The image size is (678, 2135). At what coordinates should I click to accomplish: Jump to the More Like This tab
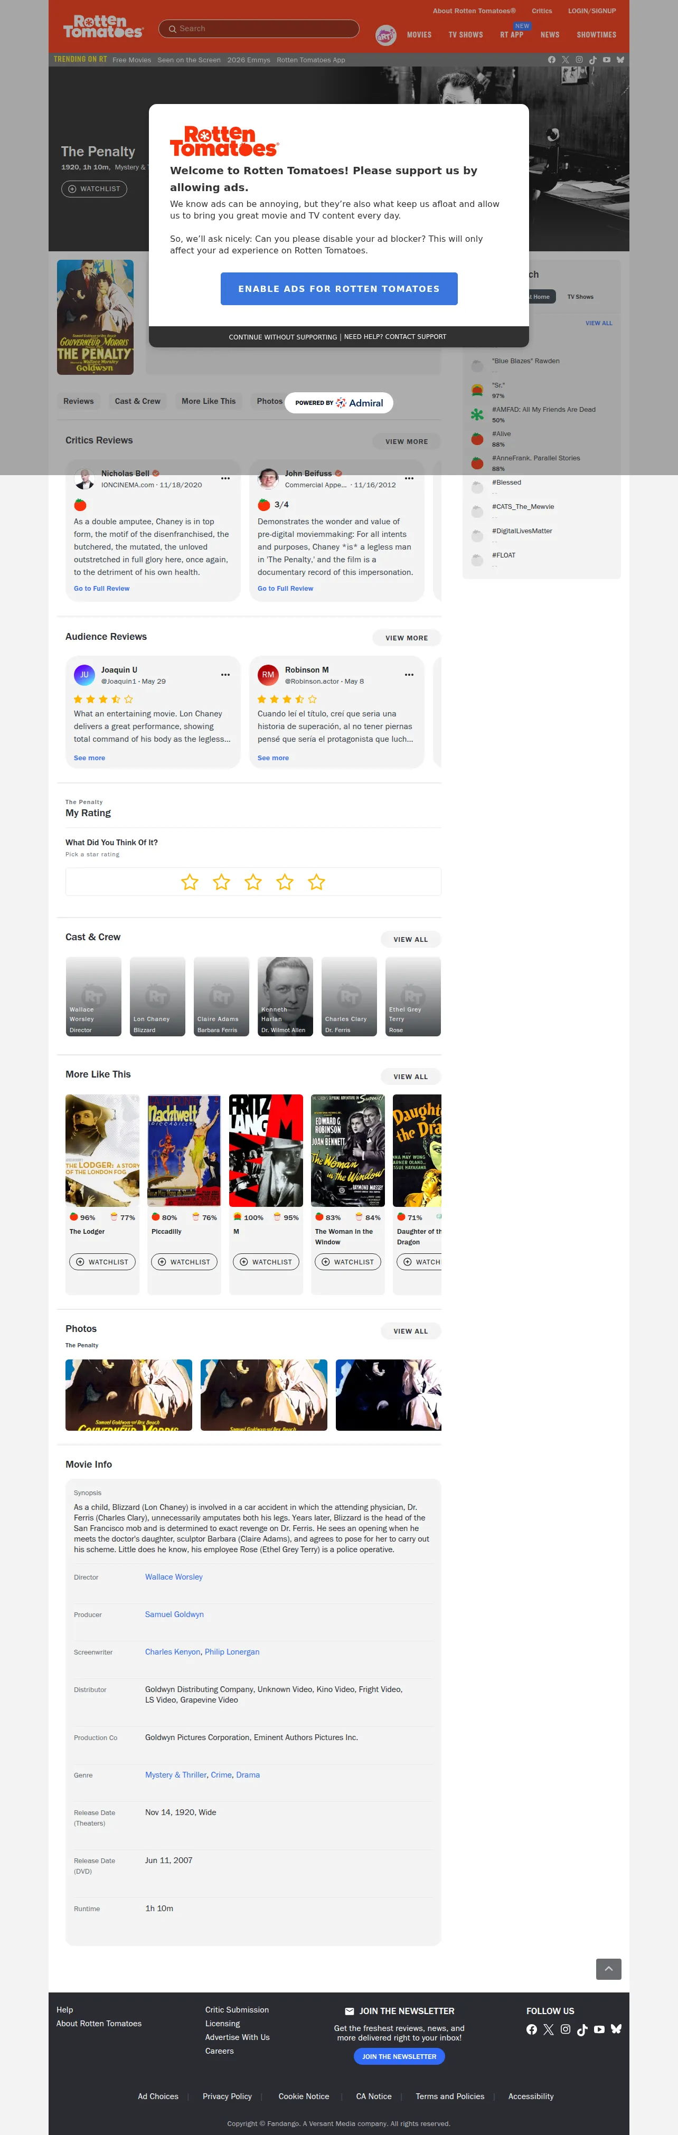pyautogui.click(x=209, y=401)
